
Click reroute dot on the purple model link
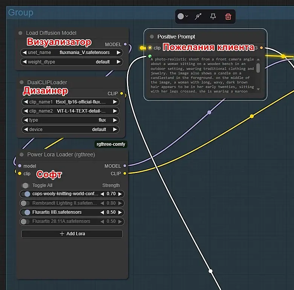tap(209, 113)
